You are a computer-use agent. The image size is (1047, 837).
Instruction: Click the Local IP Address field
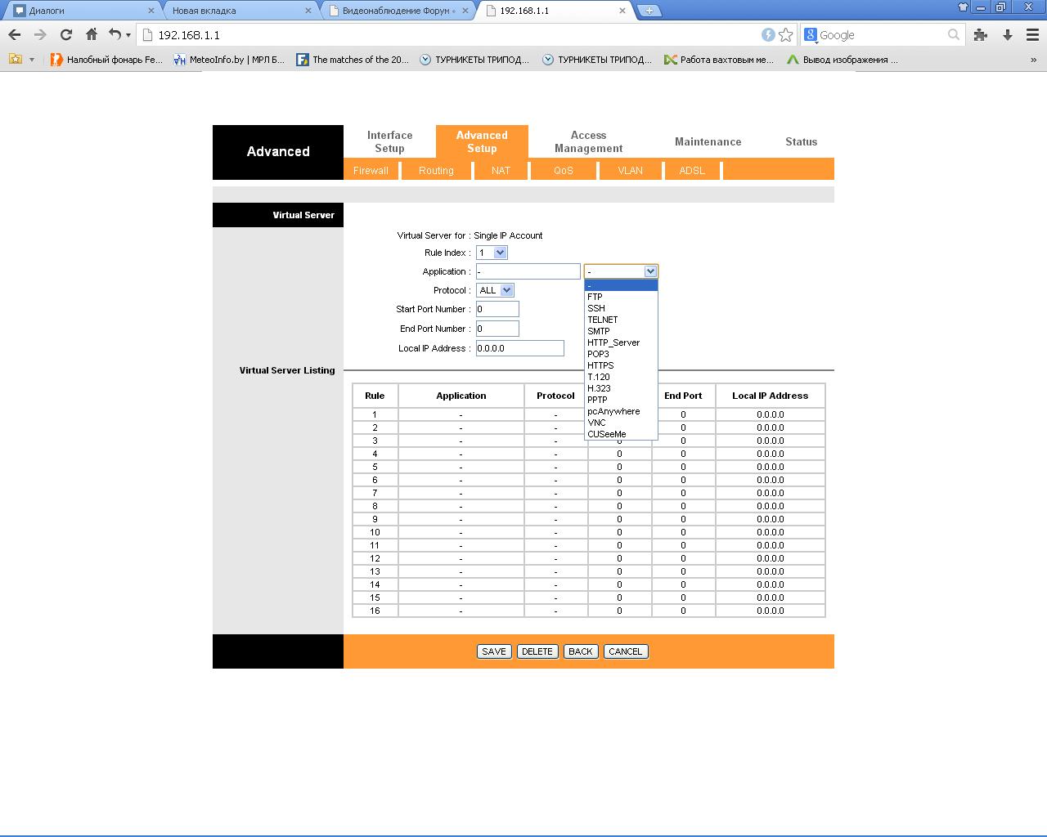[x=520, y=348]
